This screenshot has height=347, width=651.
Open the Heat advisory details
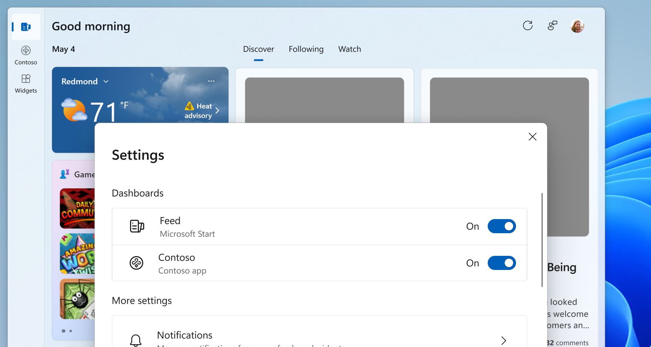coord(201,110)
